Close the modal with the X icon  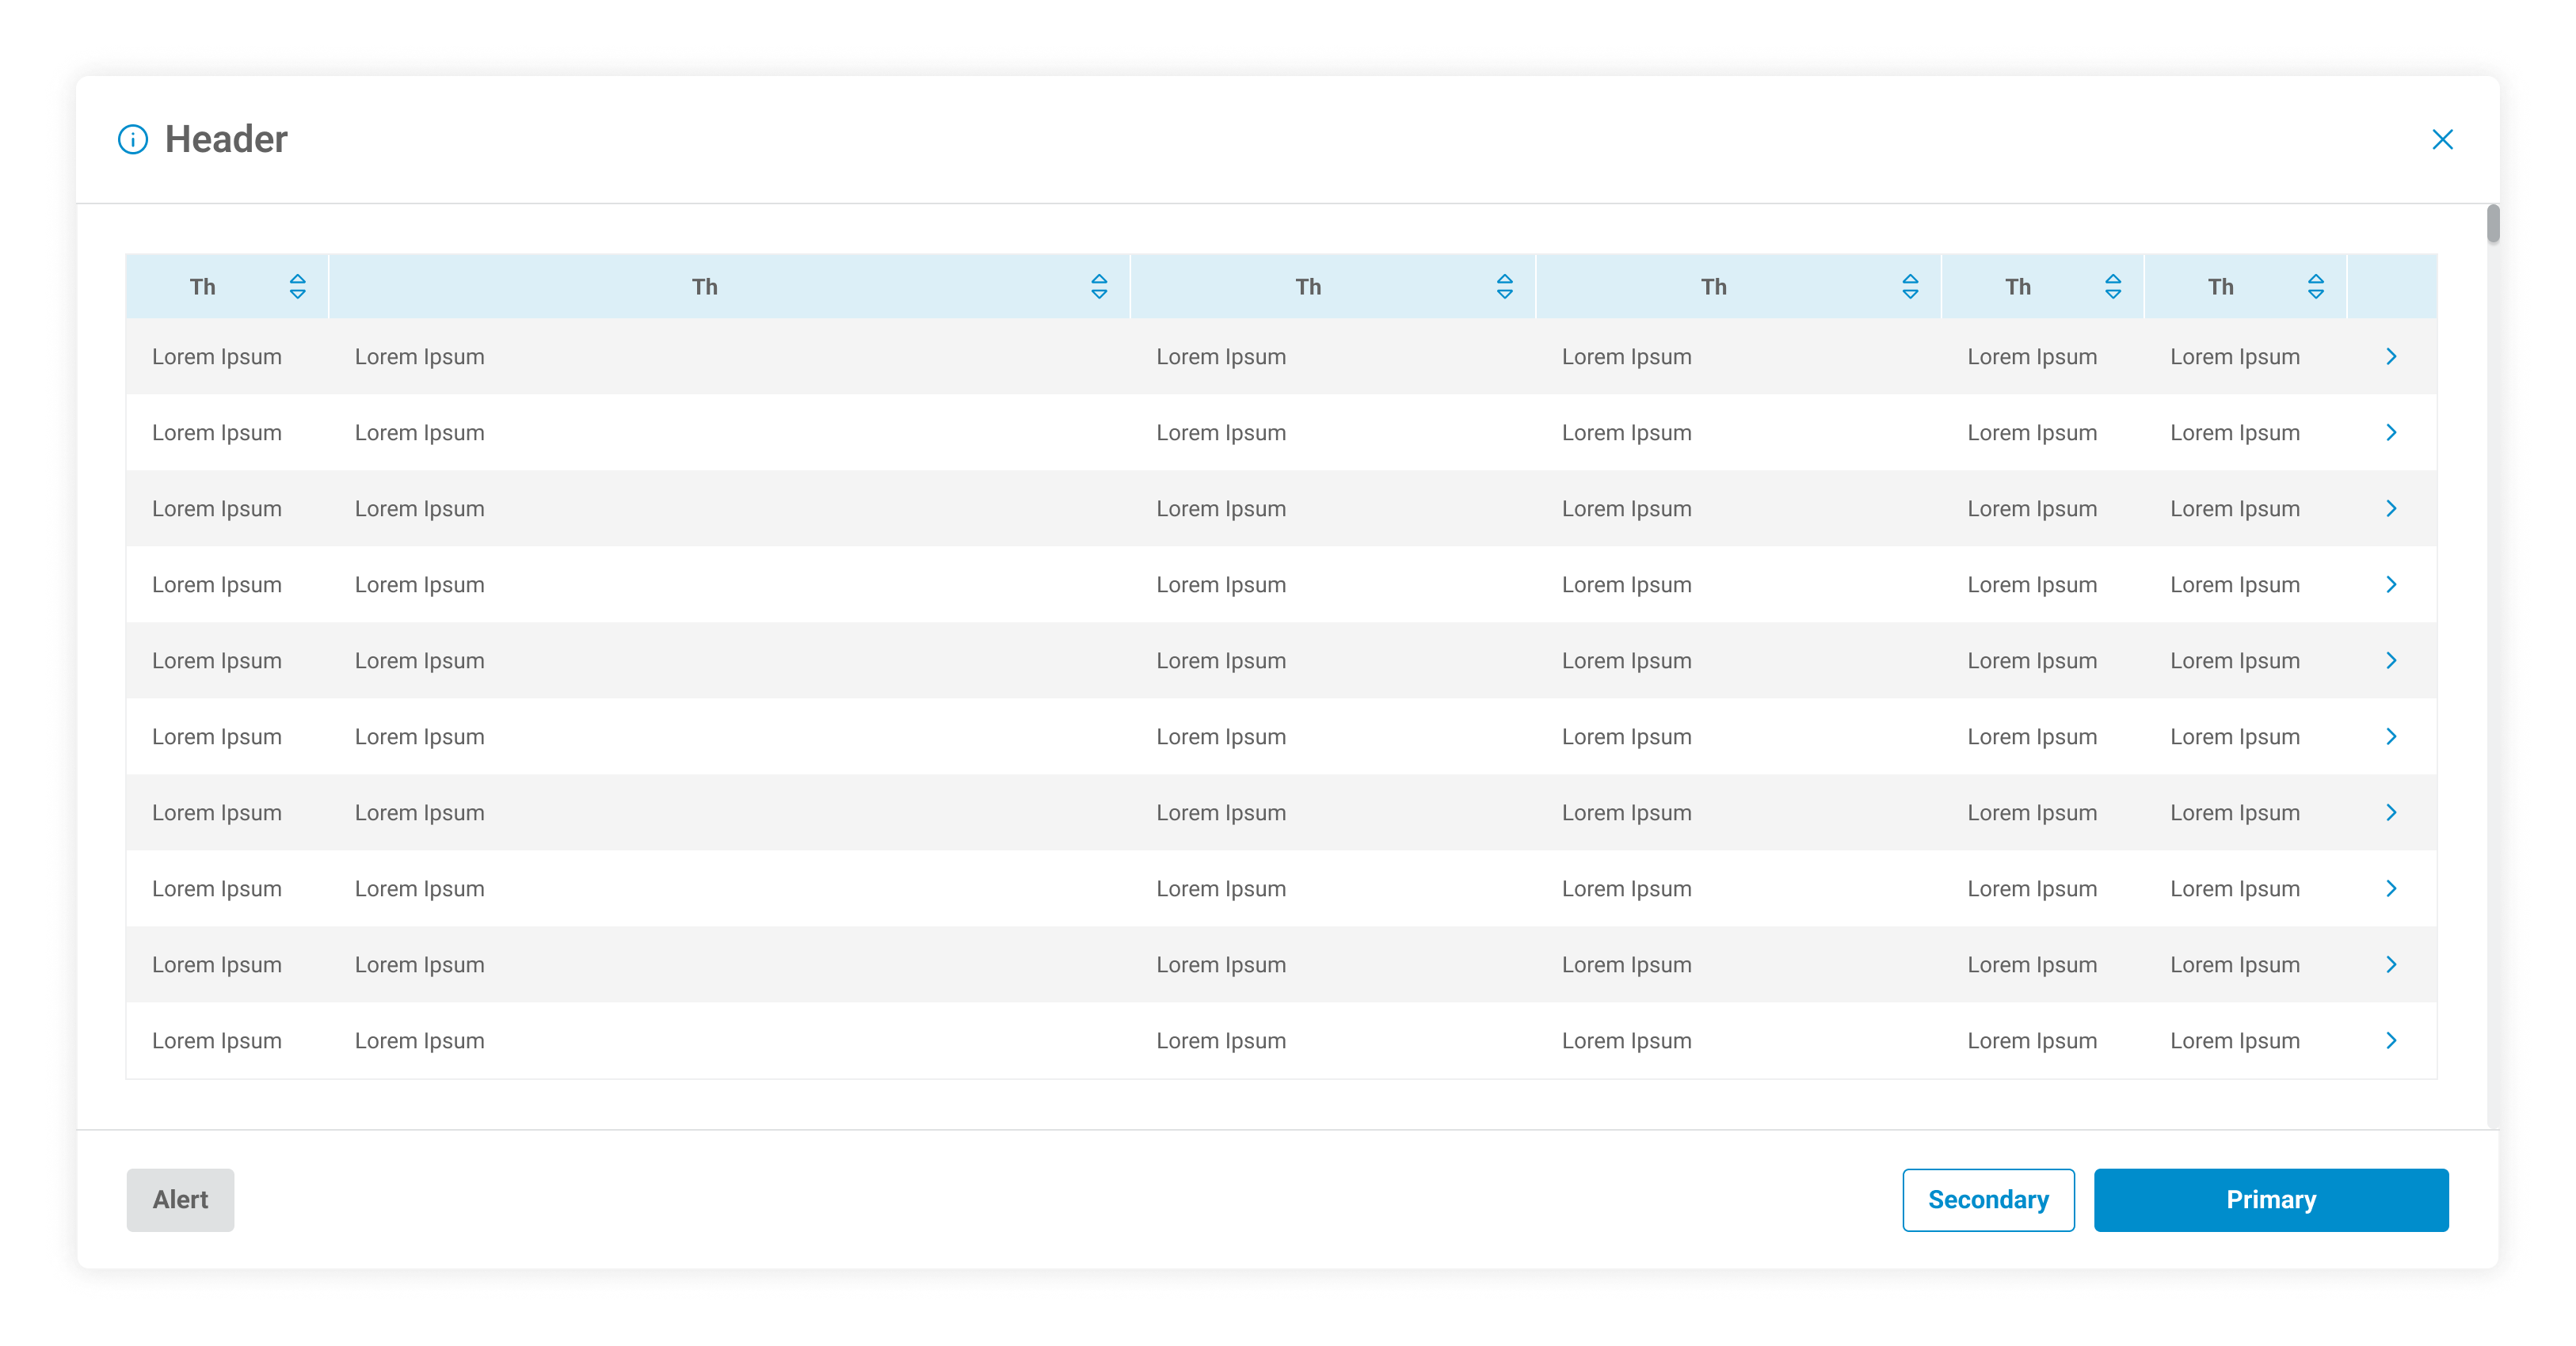pyautogui.click(x=2442, y=139)
